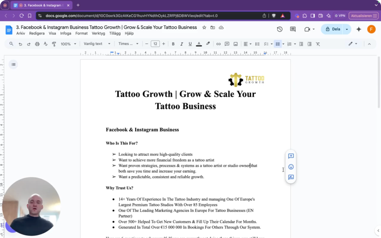The height and width of the screenshot is (238, 381).
Task: Open the editing mode pencil dropdown
Action: (x=352, y=44)
